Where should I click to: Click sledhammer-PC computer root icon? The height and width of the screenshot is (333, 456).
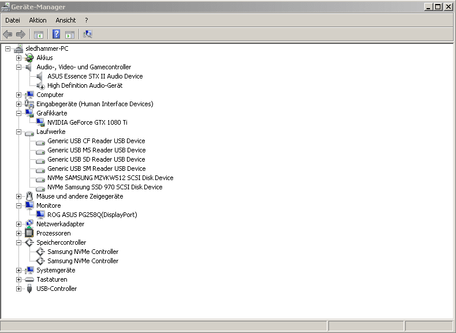pos(18,48)
